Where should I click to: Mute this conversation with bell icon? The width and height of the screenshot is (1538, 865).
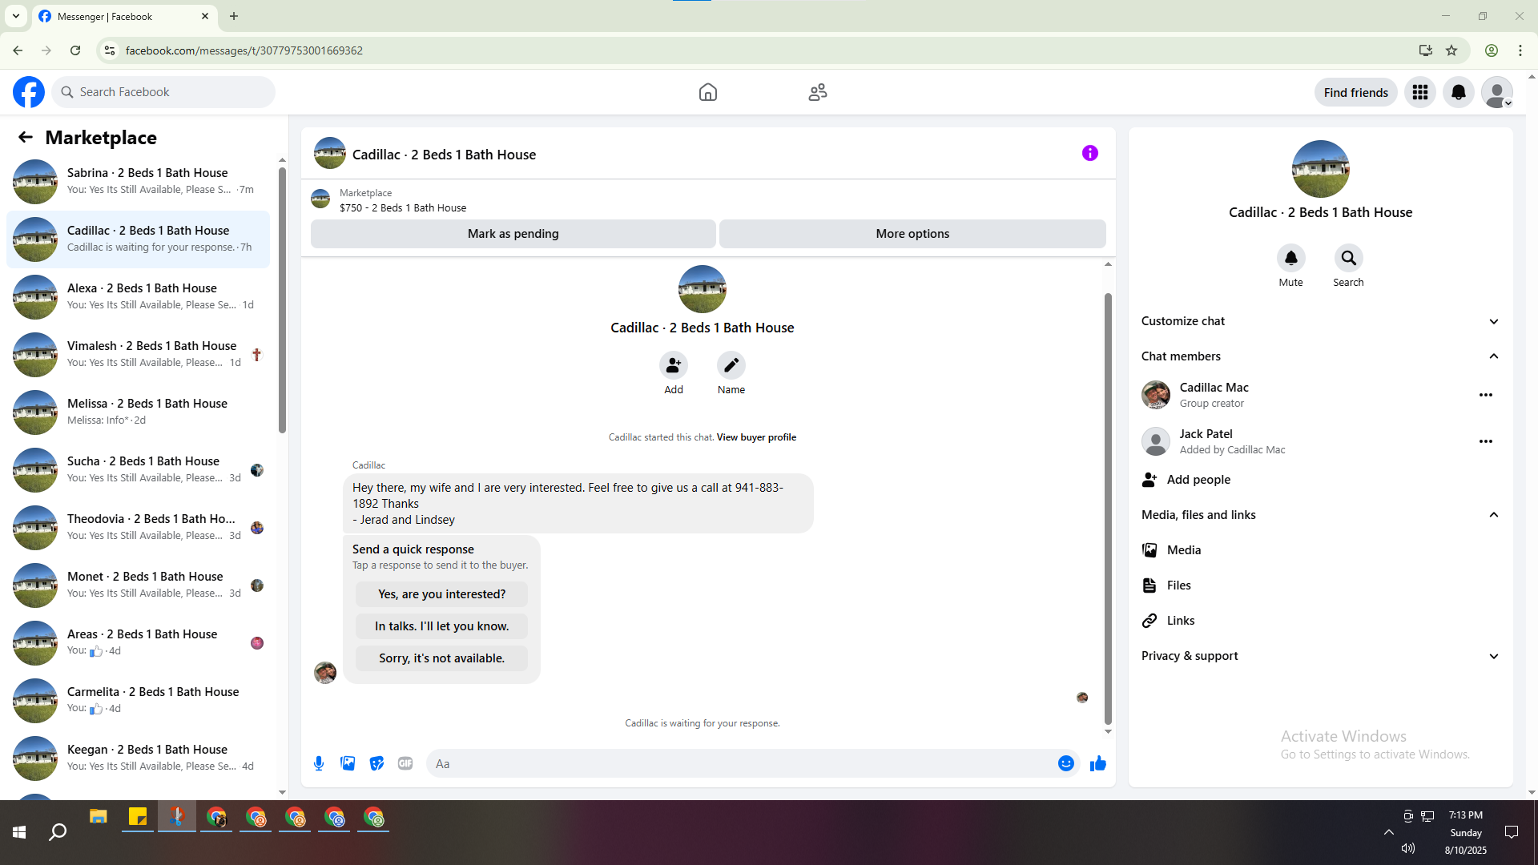[1290, 259]
